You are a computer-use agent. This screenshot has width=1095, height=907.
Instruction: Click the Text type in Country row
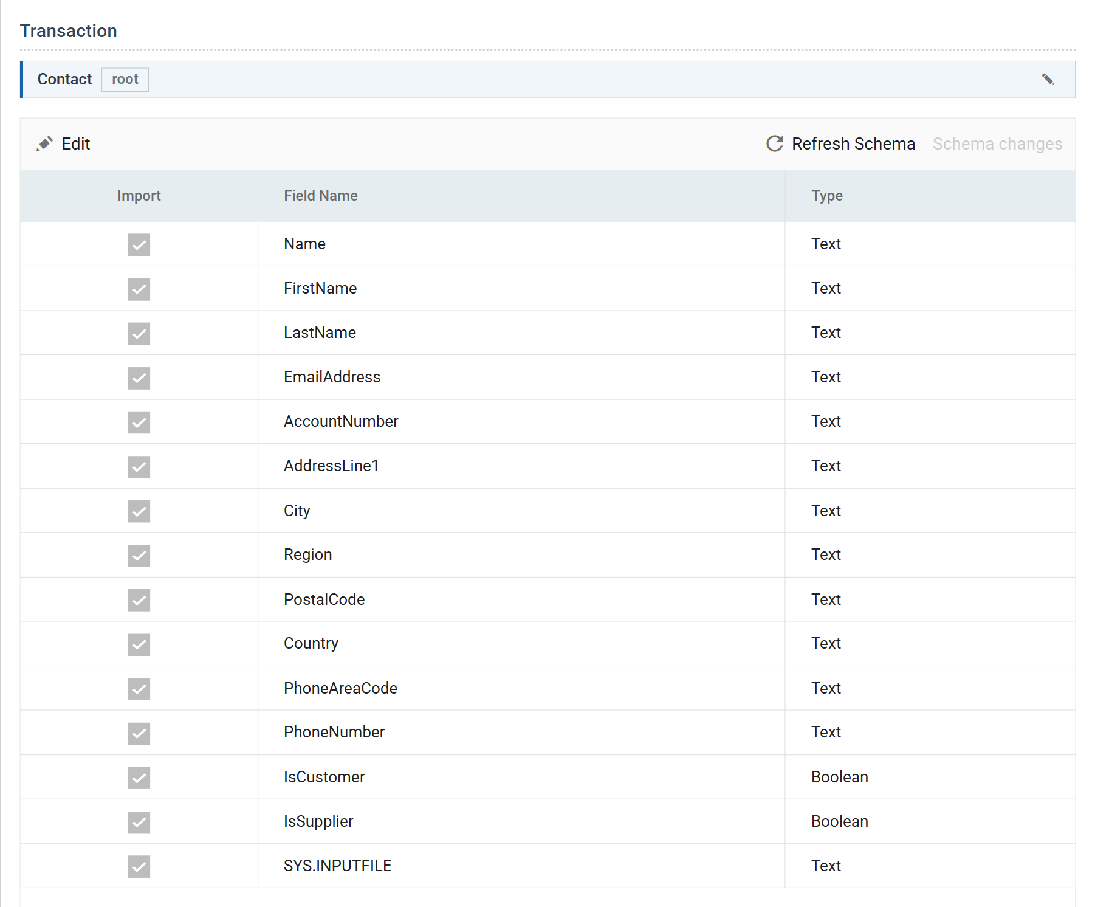[826, 643]
